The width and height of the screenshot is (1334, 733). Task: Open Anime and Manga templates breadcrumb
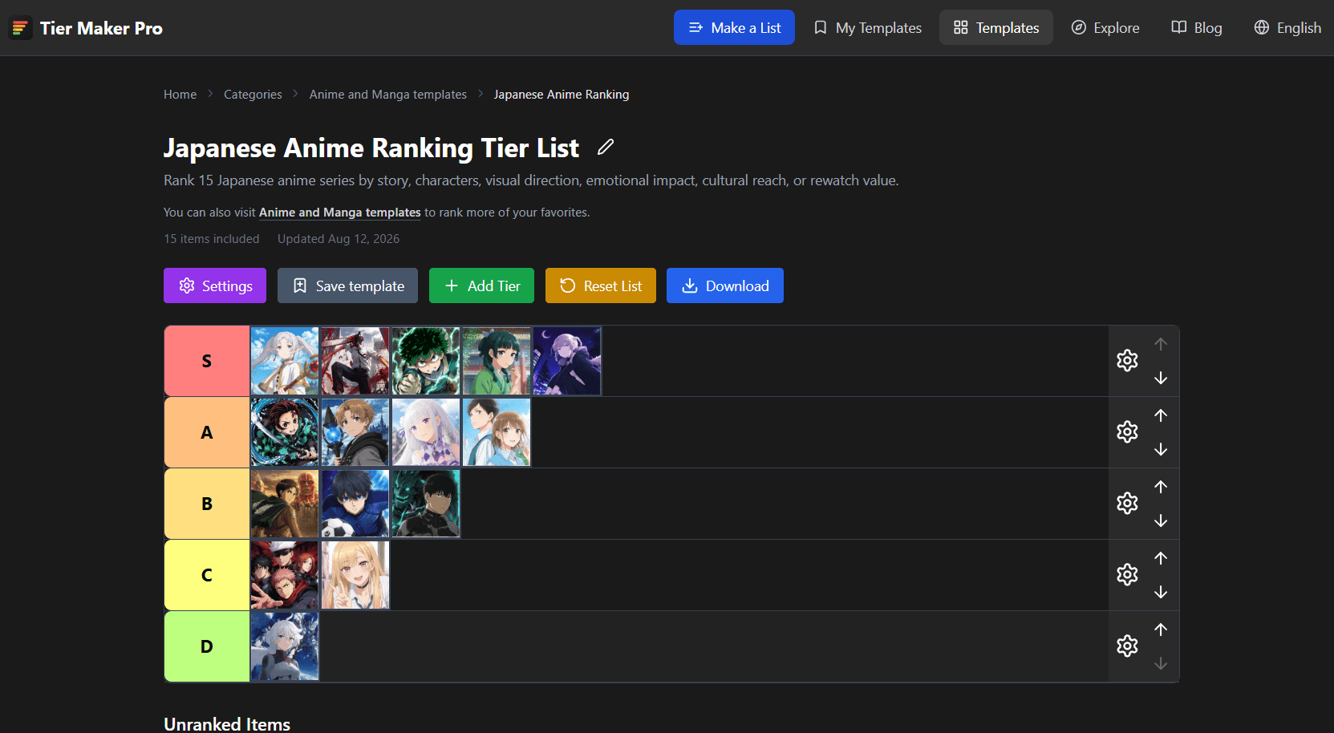[388, 95]
